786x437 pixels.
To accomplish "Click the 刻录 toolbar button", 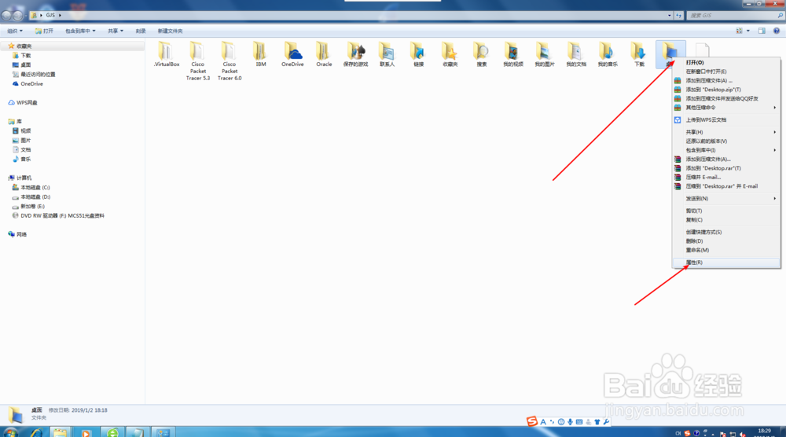I will pyautogui.click(x=141, y=31).
